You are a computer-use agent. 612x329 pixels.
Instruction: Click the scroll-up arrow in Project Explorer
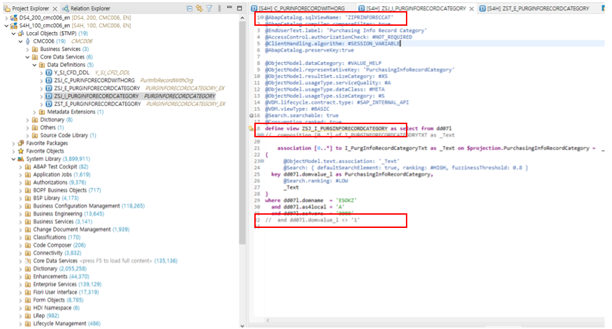click(x=242, y=18)
